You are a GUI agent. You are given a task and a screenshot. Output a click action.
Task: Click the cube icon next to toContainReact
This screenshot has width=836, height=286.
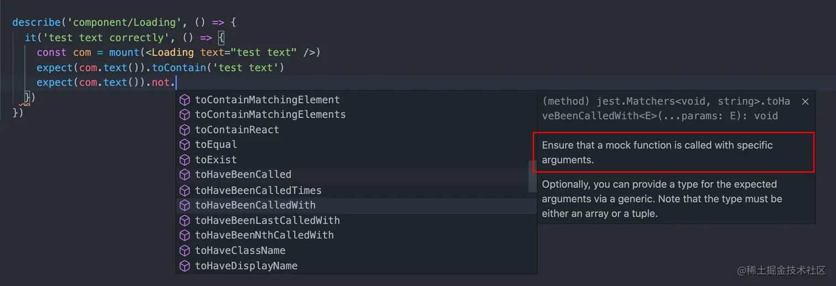185,130
